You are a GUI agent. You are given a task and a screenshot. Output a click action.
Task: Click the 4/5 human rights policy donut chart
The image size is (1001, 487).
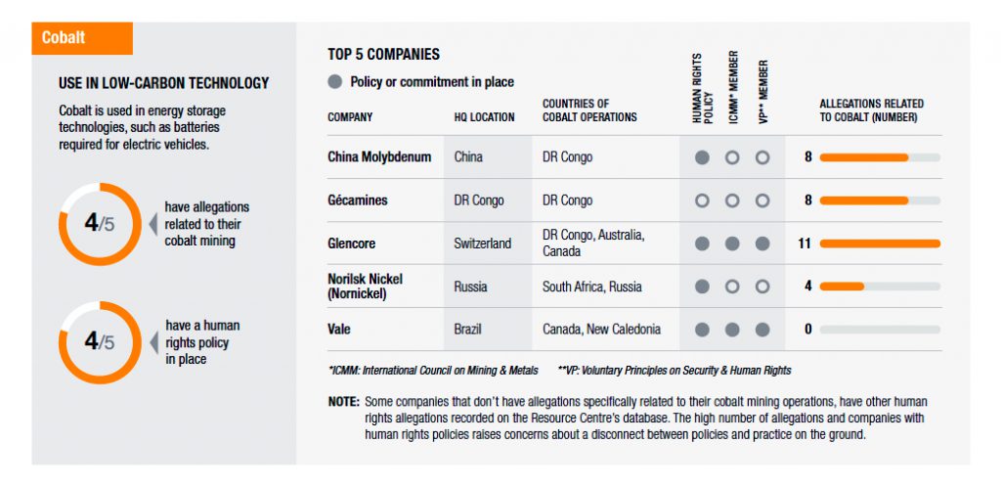100,342
